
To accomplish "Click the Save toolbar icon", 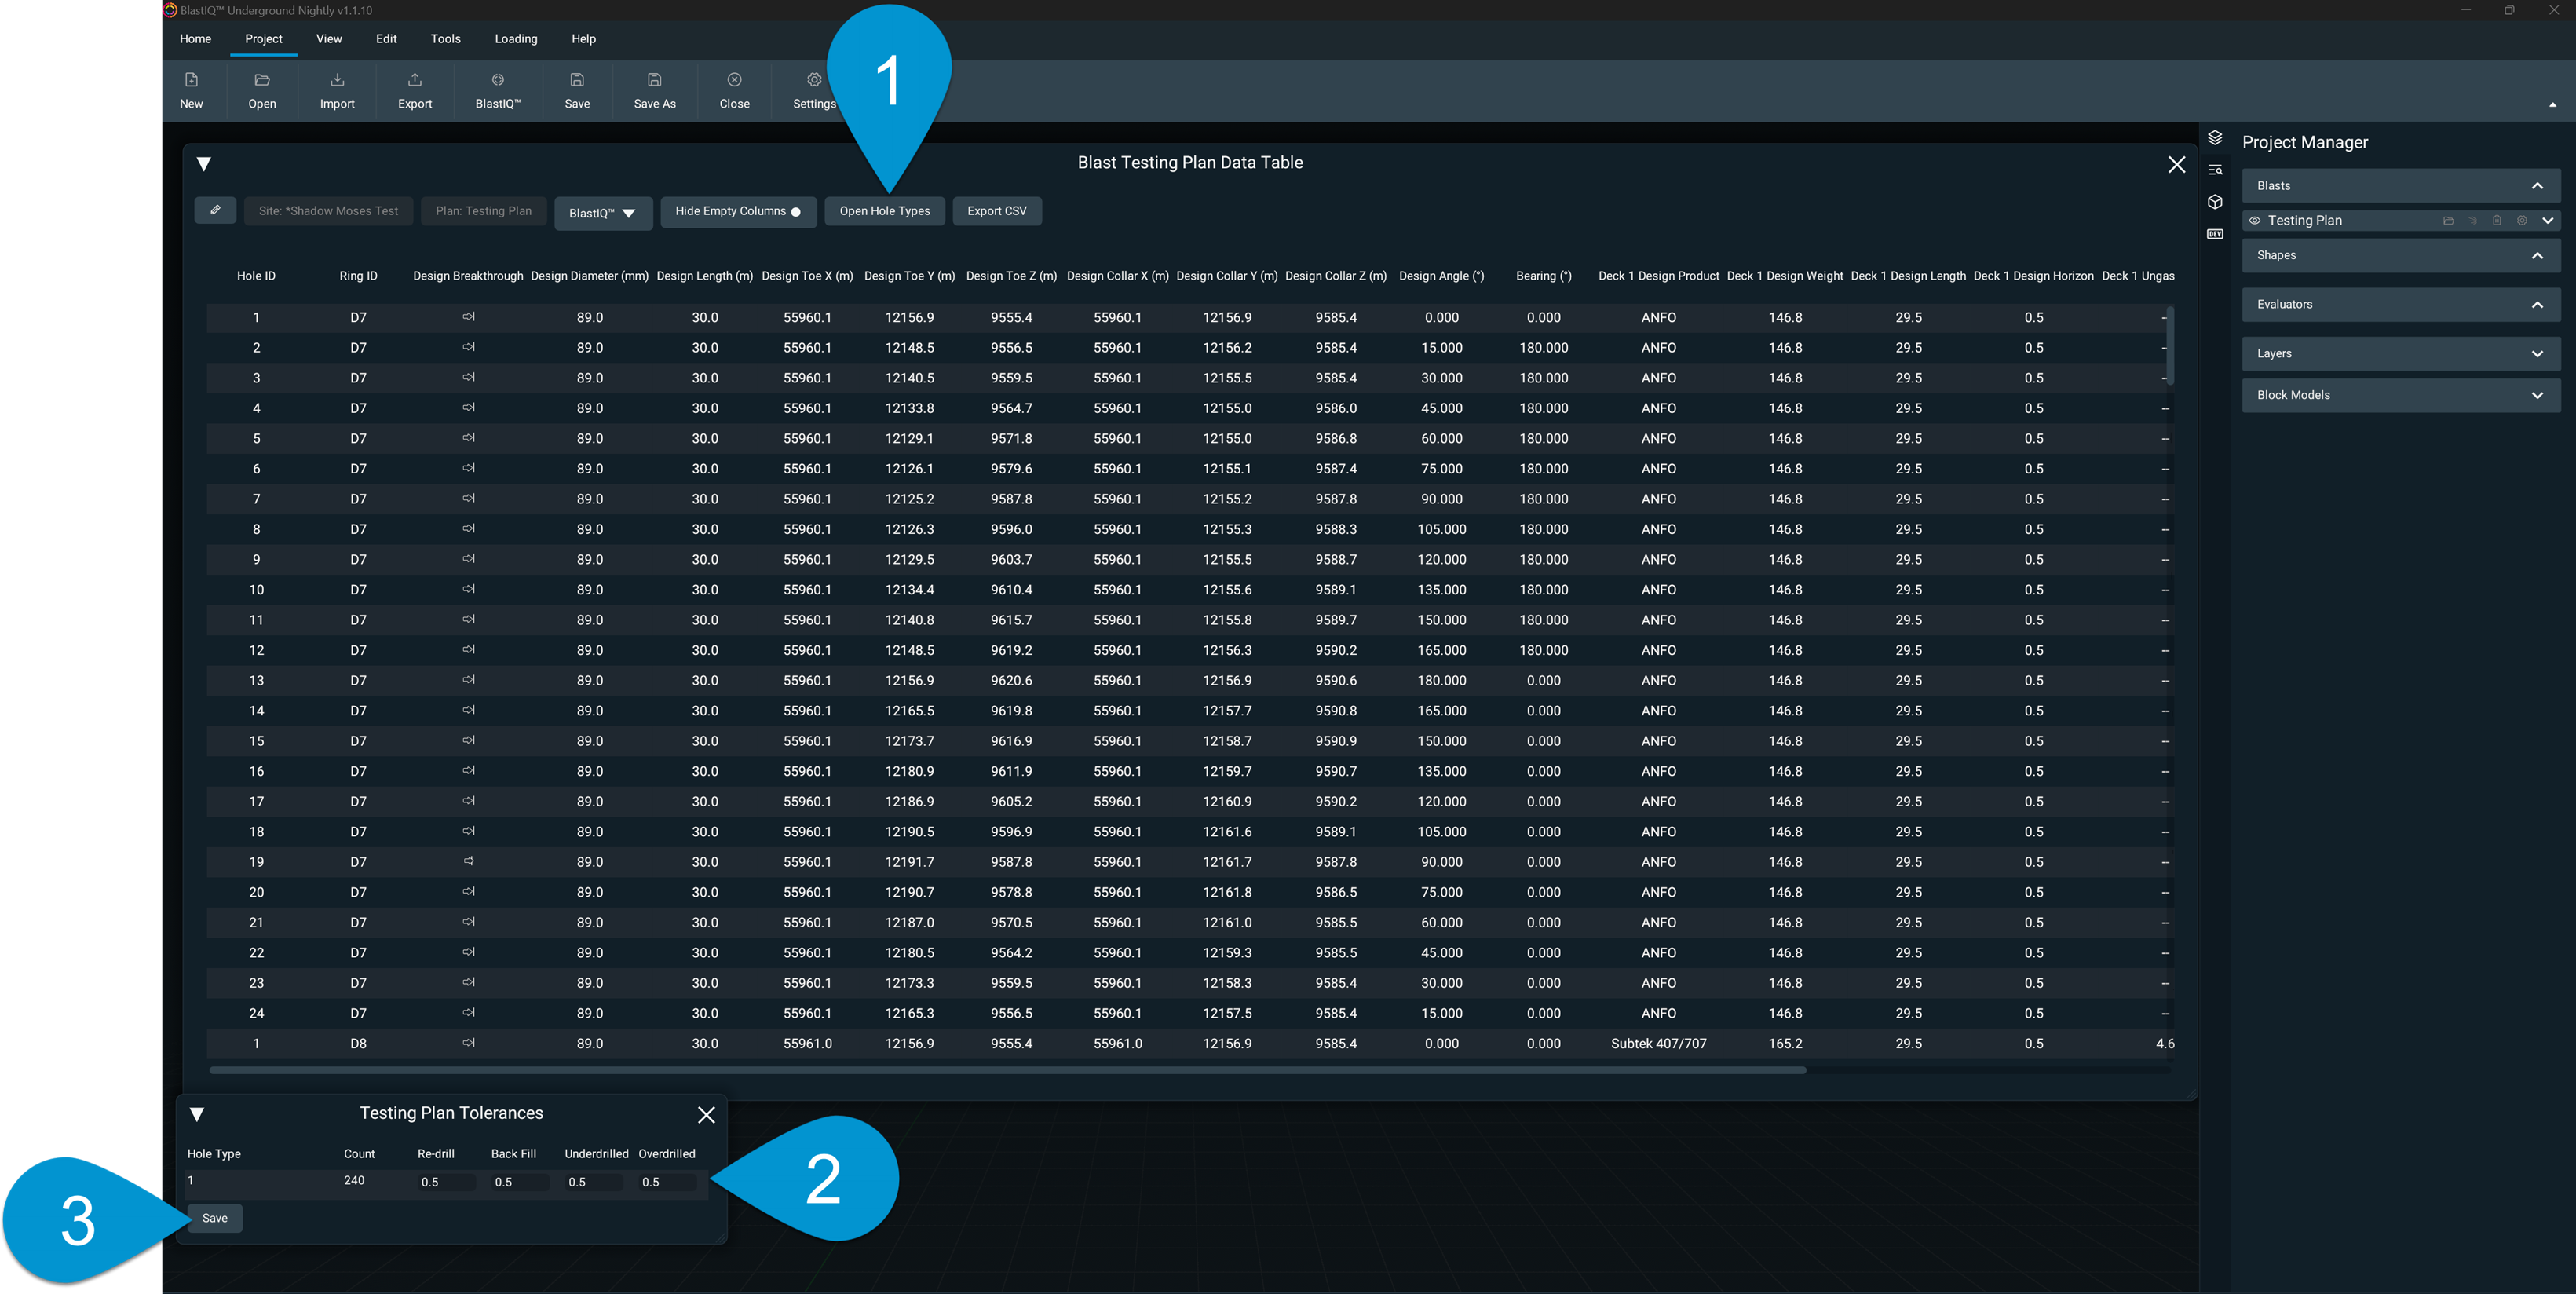I will click(x=577, y=80).
